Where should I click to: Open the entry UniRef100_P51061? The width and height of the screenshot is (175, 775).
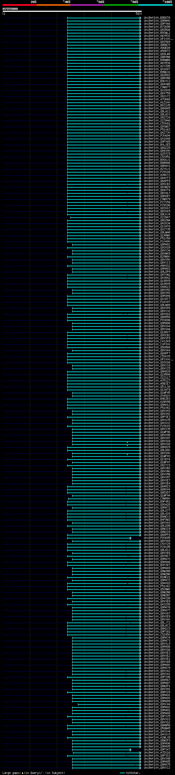pyautogui.click(x=157, y=408)
